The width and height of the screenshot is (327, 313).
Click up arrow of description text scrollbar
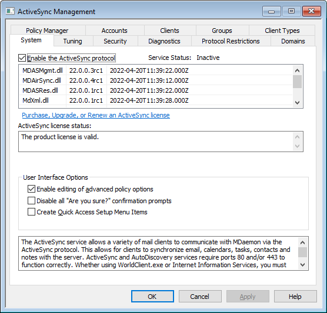point(302,243)
